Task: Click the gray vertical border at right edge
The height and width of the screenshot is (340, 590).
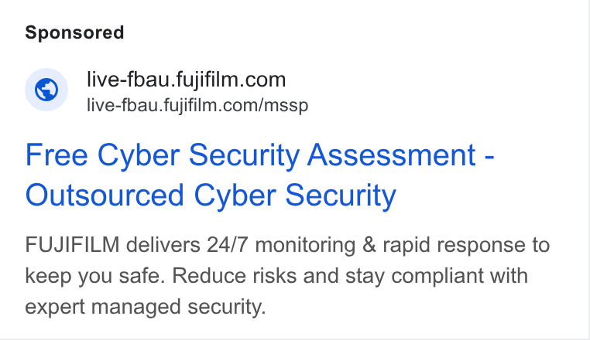Action: (589, 169)
